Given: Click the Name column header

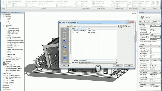Looking at the screenshot, I should pos(79,29).
